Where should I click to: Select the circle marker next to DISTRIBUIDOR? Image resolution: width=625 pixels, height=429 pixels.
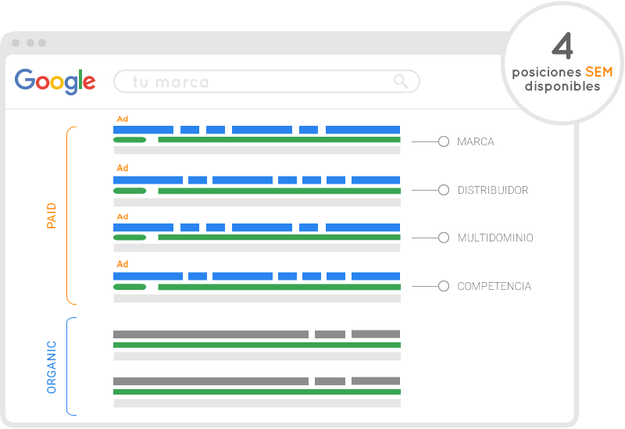[444, 190]
